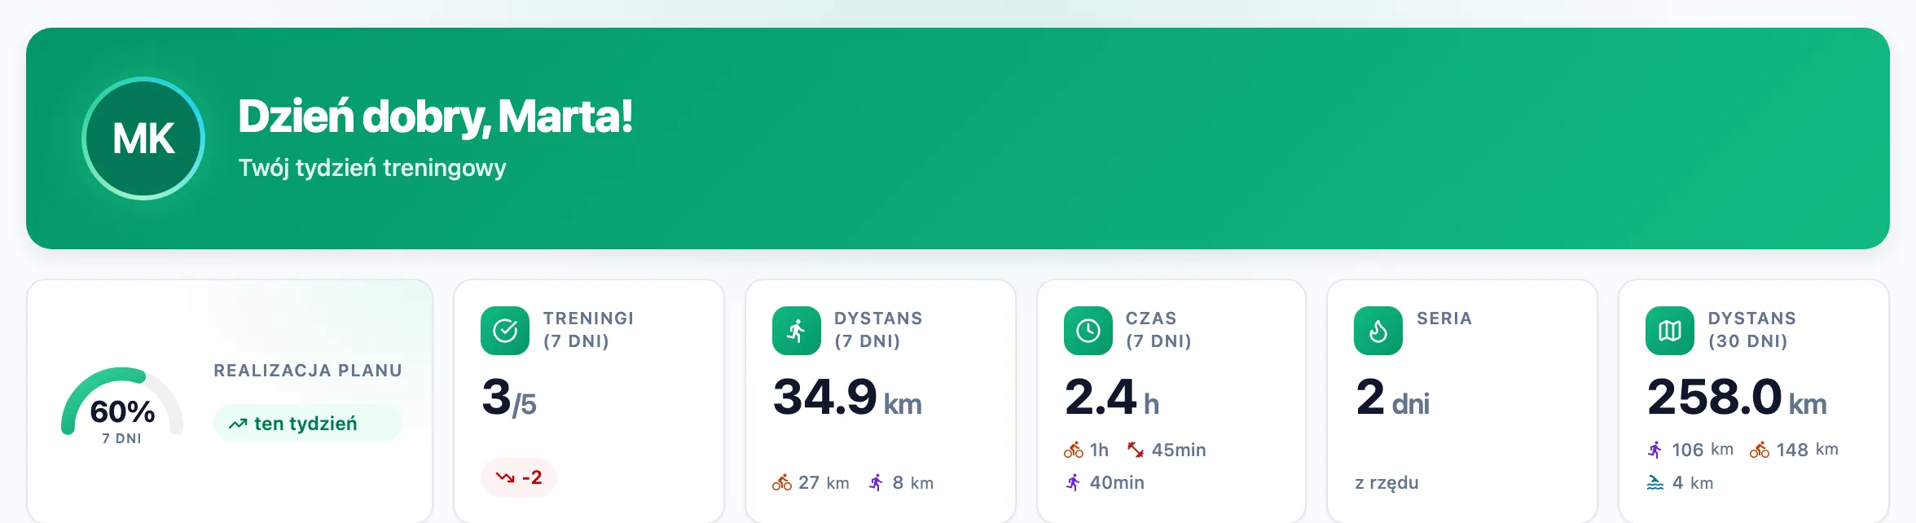
Task: Click the 'Twój tydzień treningowy' subtitle
Action: point(372,168)
